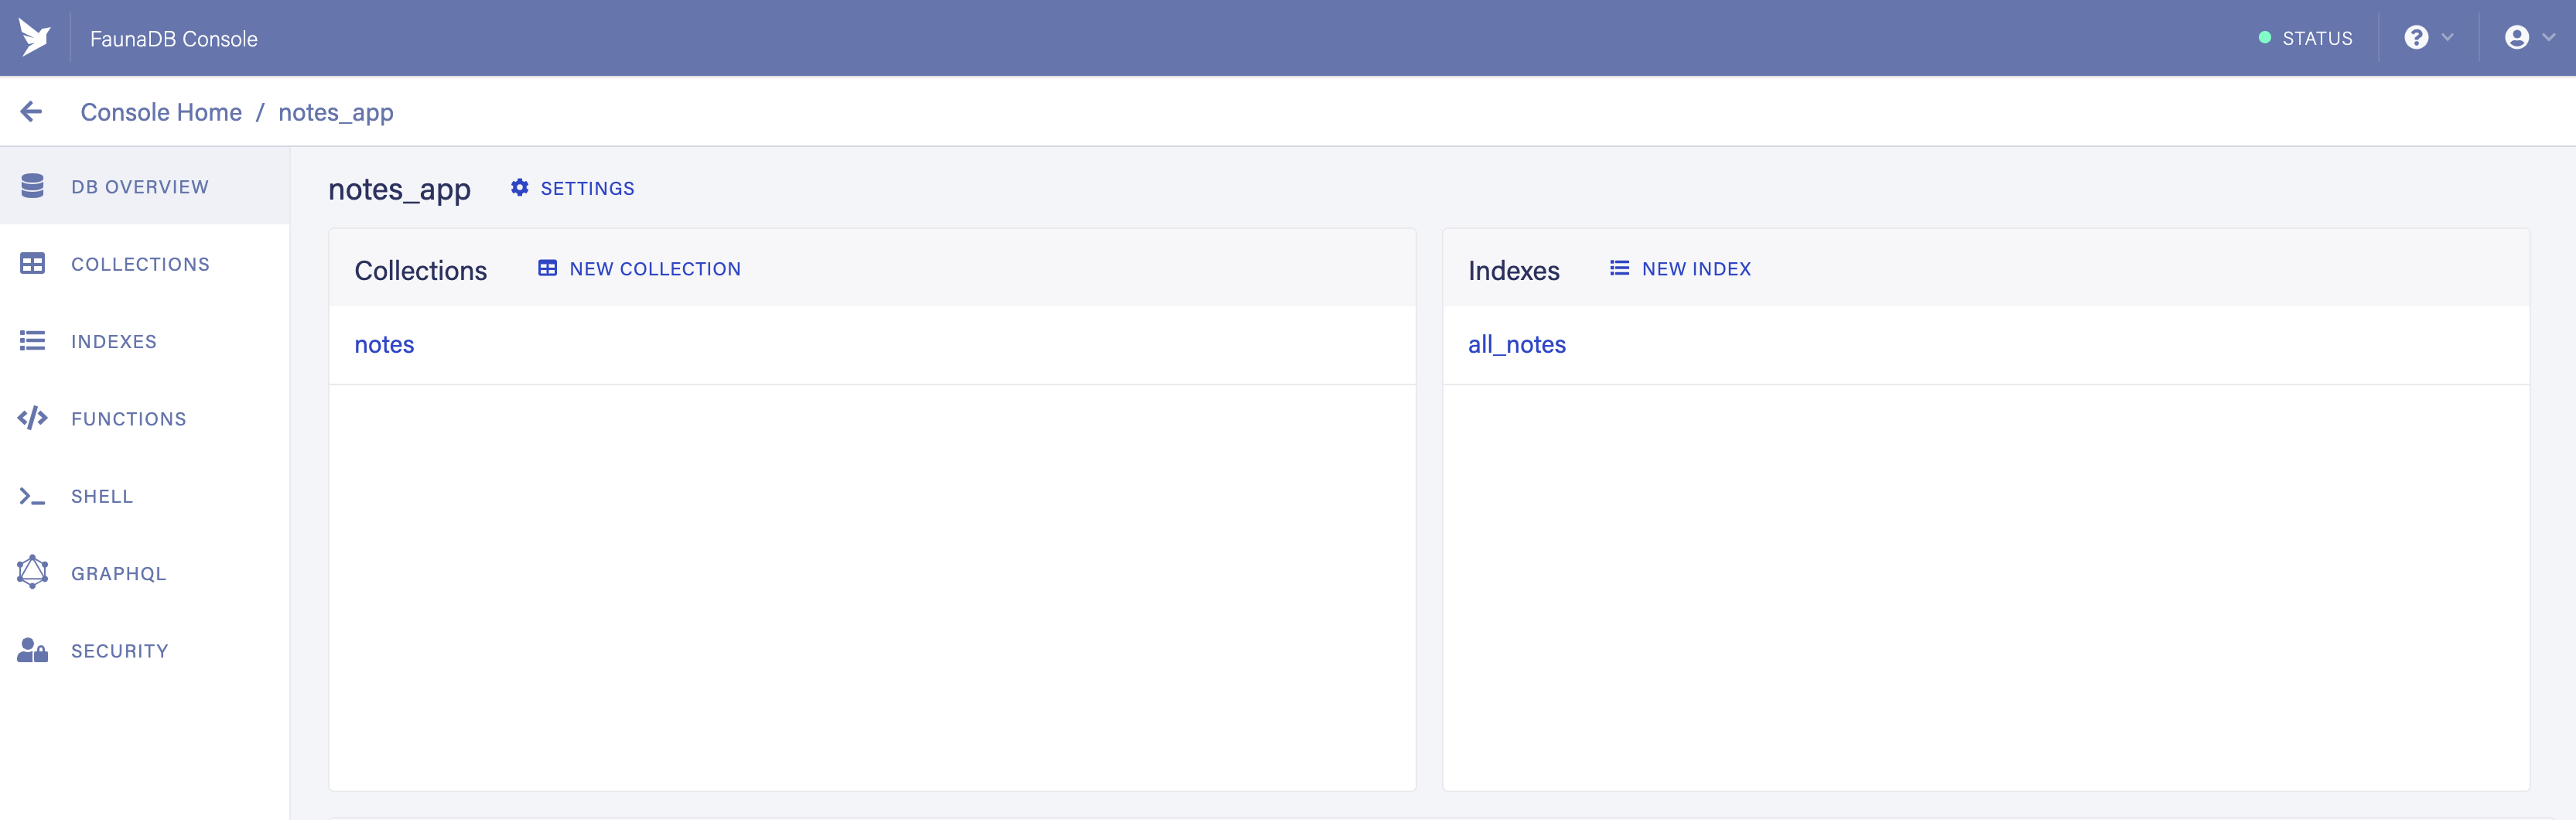Click the Indexes list icon in sidebar
Image resolution: width=2576 pixels, height=820 pixels.
click(32, 341)
